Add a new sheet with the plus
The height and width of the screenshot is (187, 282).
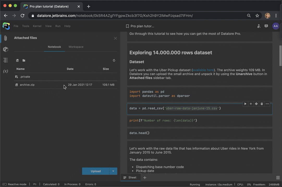145,177
